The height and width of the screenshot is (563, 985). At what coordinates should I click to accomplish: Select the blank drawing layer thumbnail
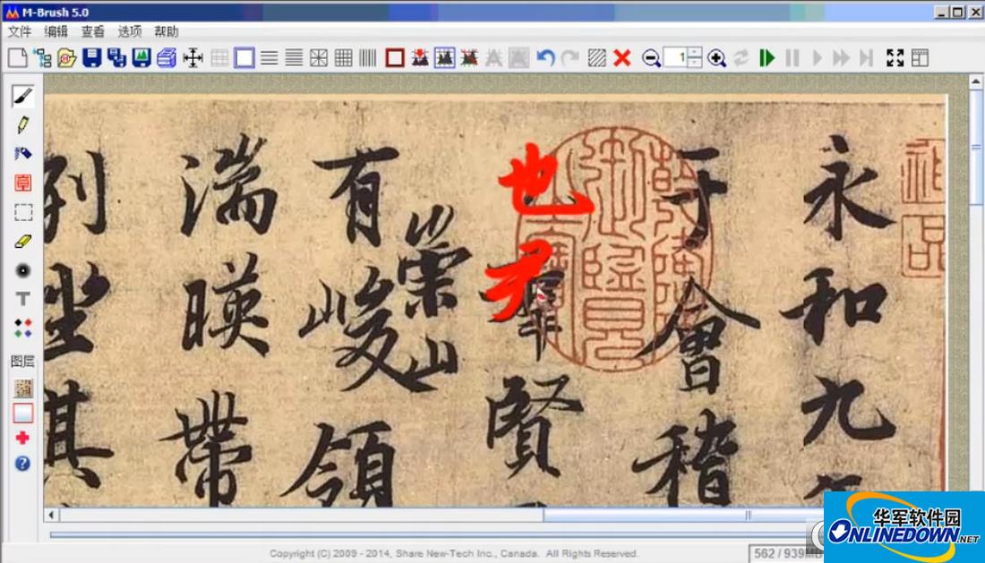23,413
